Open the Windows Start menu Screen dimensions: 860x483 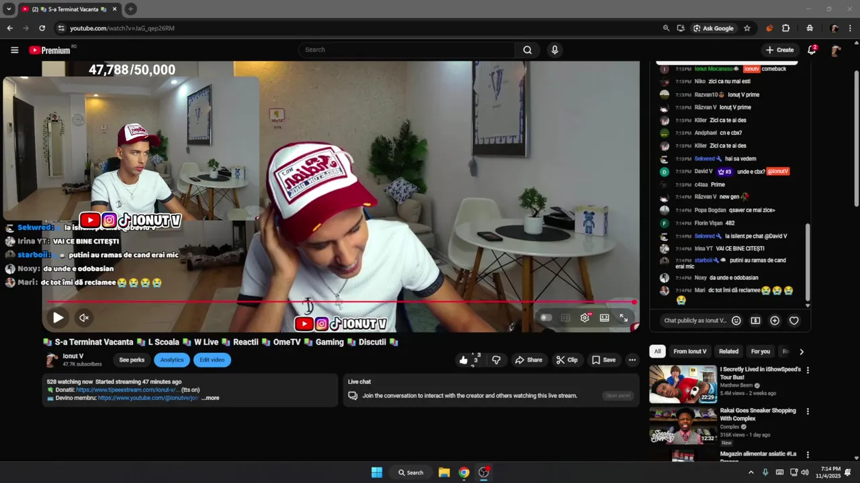coord(377,472)
